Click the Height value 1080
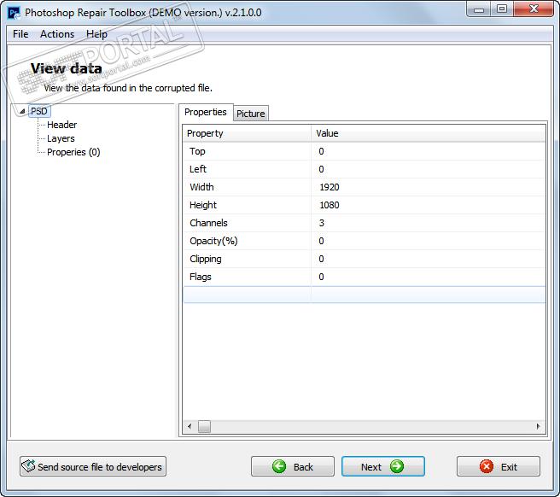The image size is (560, 497). (330, 205)
